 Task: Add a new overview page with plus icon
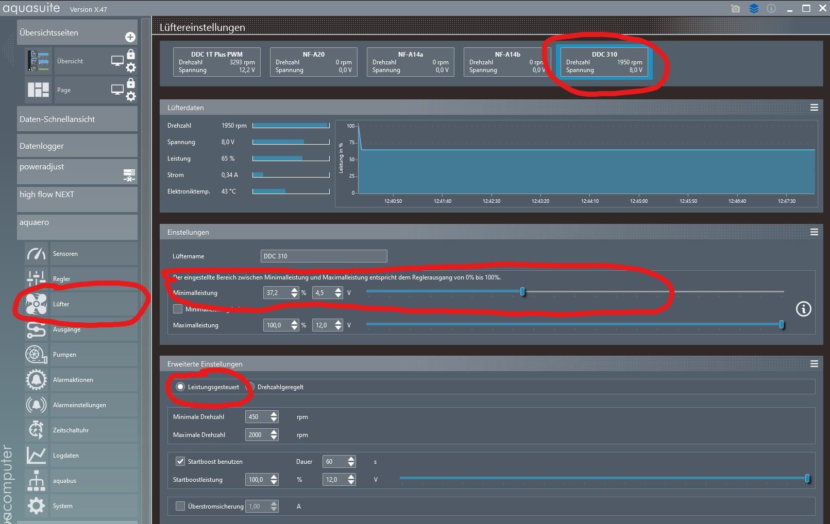pos(130,37)
